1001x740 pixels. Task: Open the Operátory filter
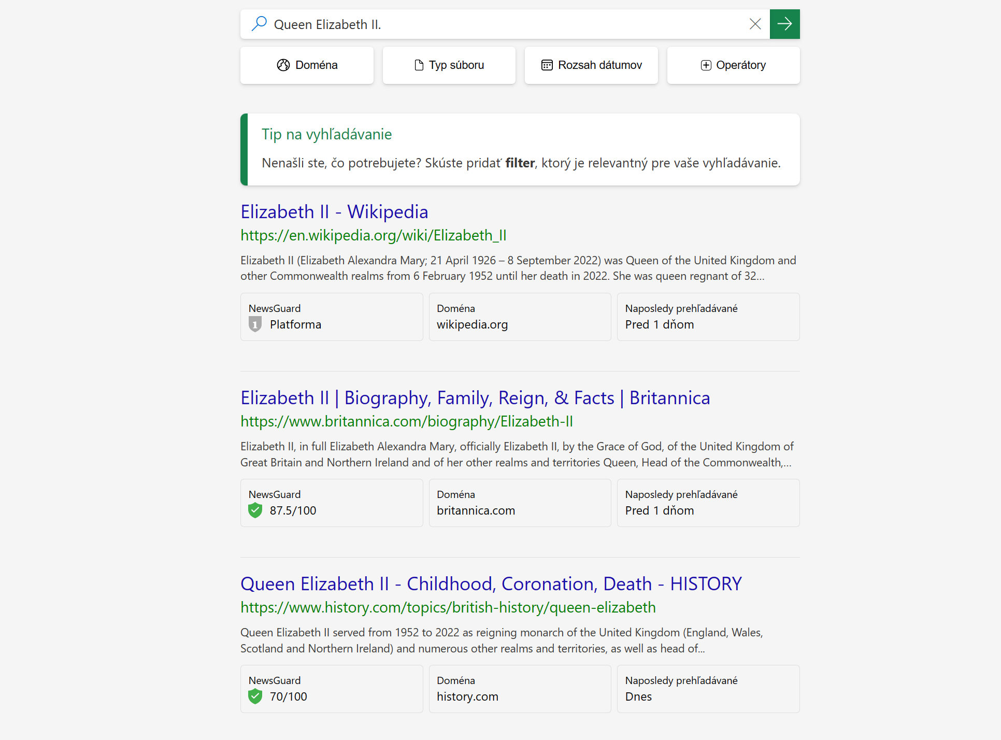[733, 65]
